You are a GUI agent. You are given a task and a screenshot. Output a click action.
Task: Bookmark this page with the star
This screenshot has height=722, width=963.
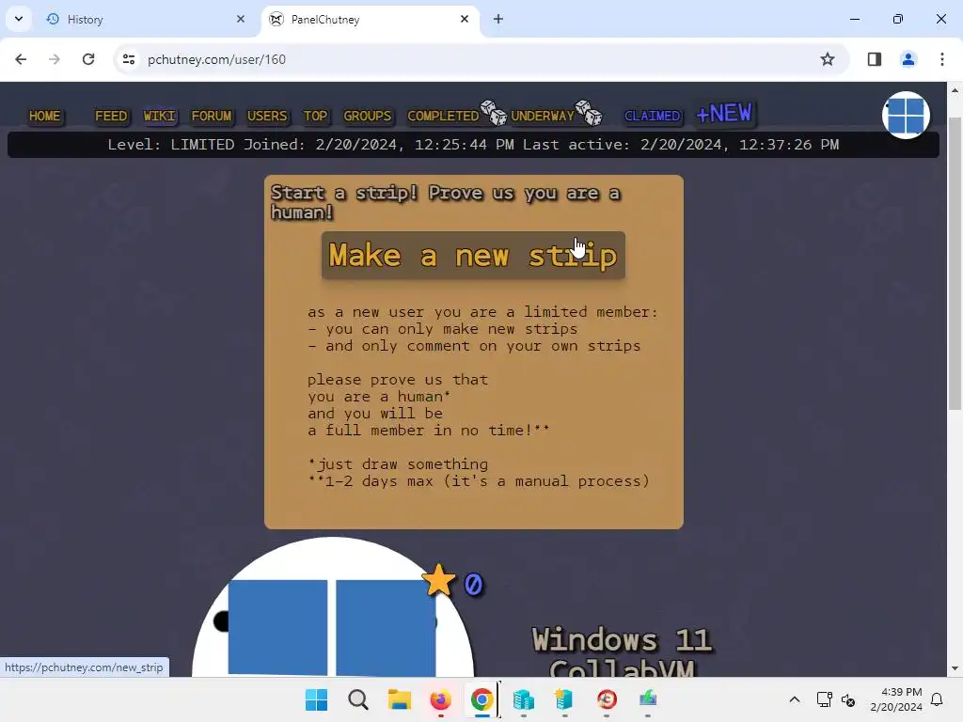(828, 59)
